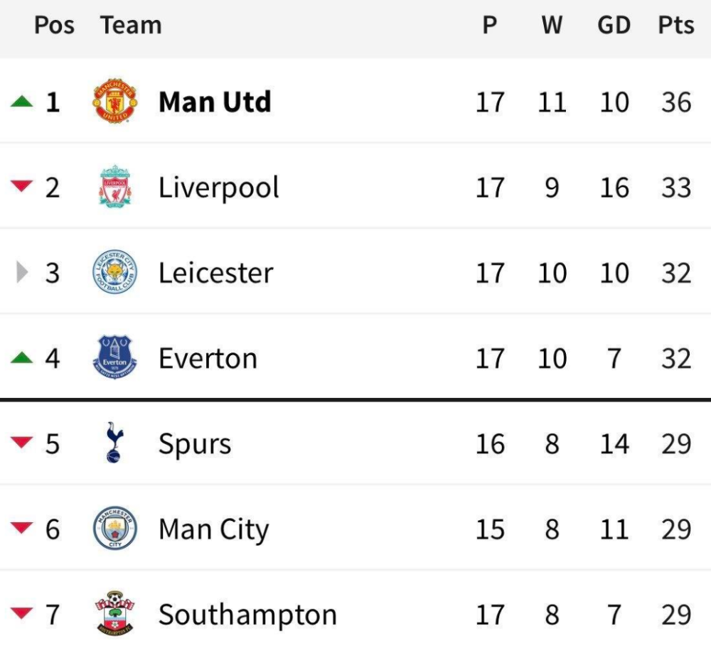The width and height of the screenshot is (711, 648).
Task: Click Liverpool's goal difference value 16
Action: point(614,188)
